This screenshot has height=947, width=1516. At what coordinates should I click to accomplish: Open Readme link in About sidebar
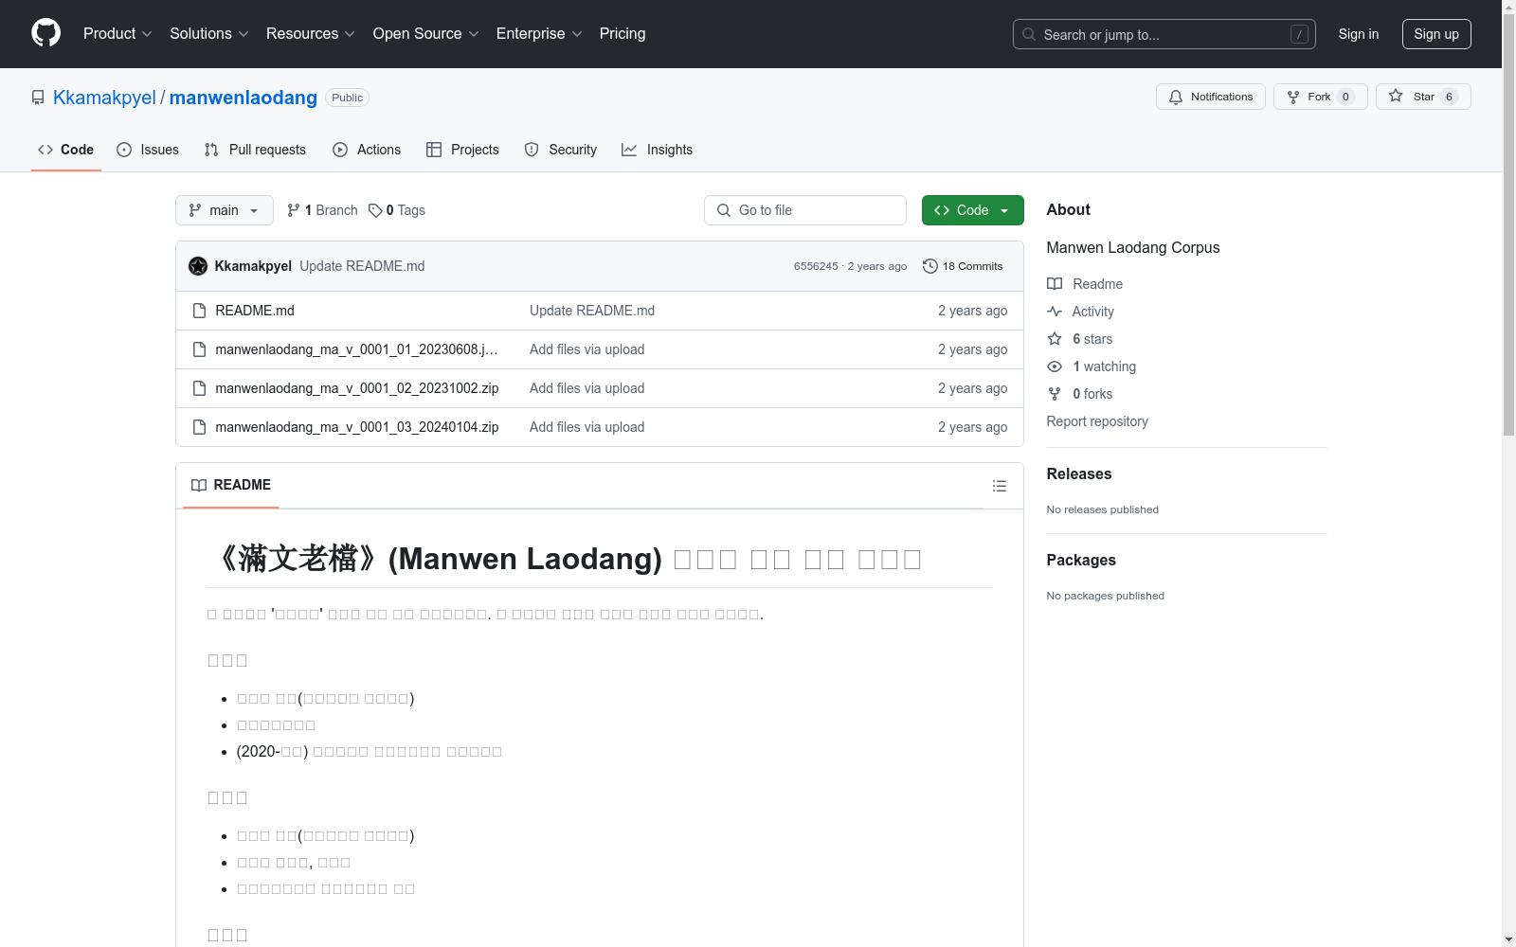[x=1085, y=284]
